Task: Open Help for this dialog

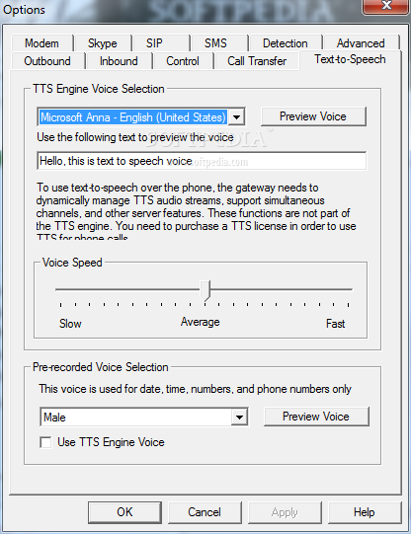Action: pos(365,512)
